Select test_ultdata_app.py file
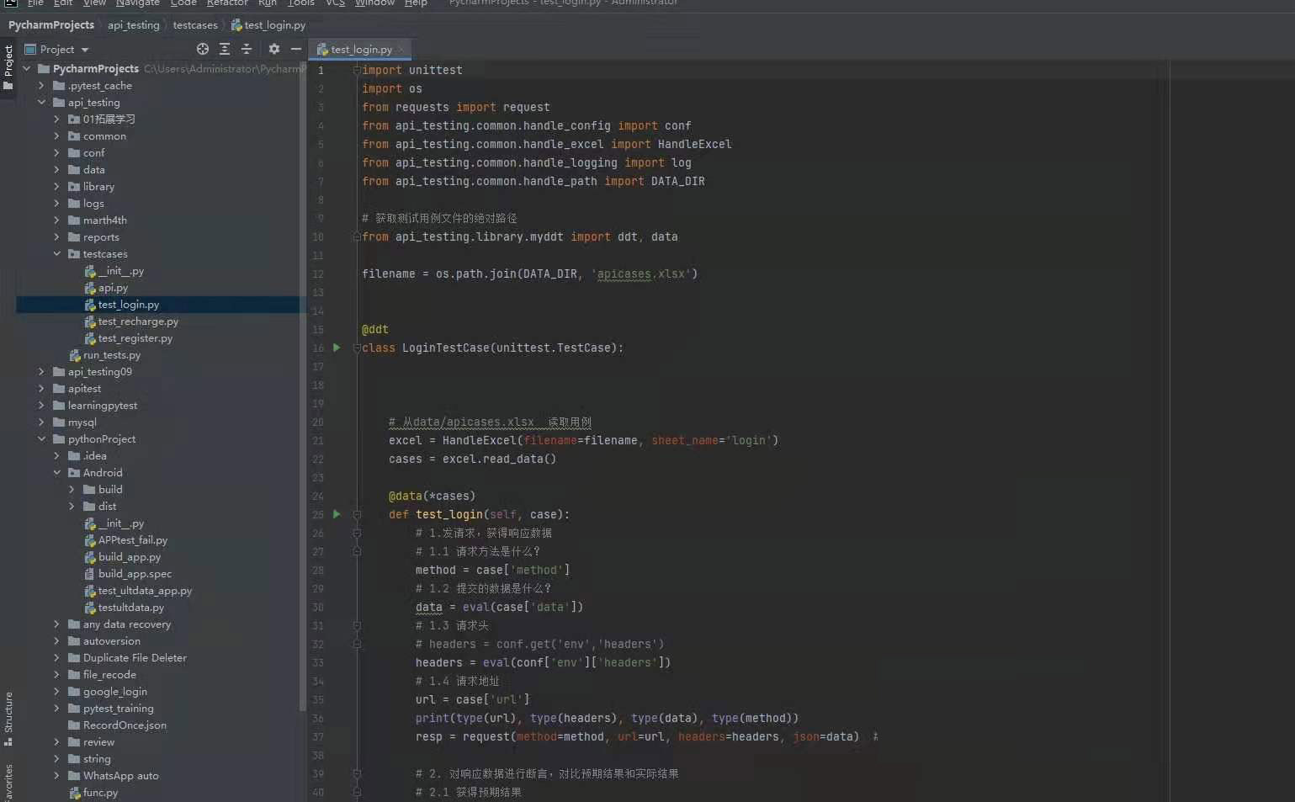 tap(145, 590)
